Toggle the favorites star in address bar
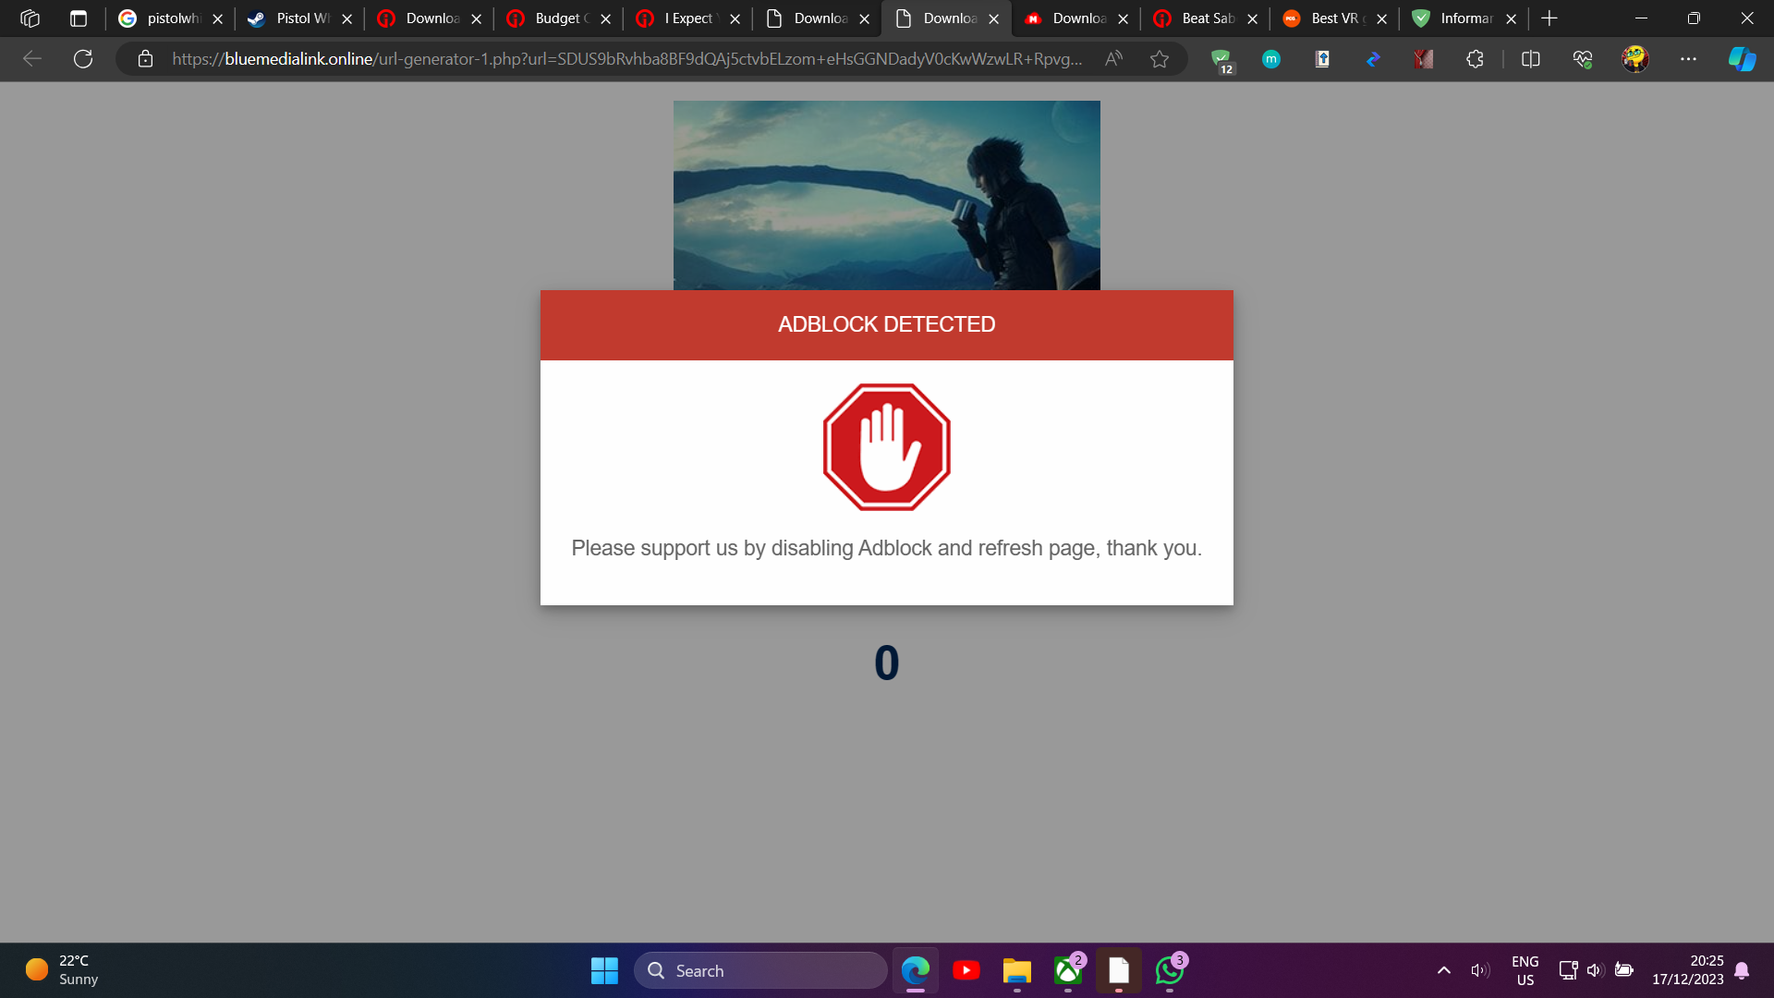 [1160, 58]
